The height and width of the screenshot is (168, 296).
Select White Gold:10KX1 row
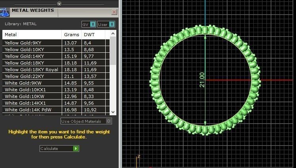(x=56, y=90)
